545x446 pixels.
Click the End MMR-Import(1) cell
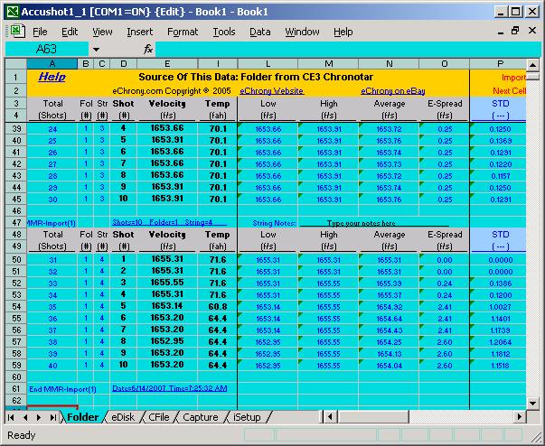click(62, 389)
